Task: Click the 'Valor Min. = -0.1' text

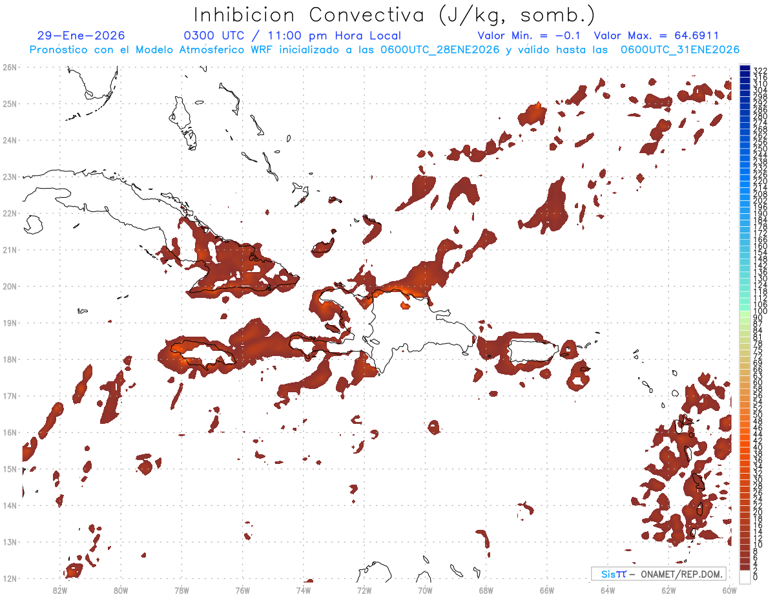Action: pos(530,36)
